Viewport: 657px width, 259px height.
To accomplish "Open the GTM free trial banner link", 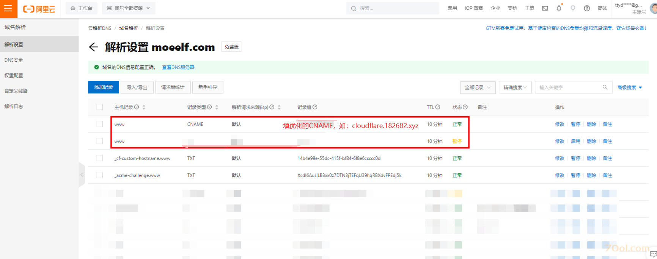I will click(x=566, y=28).
